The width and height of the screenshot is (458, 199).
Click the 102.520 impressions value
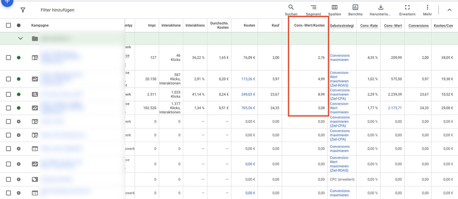[150, 108]
